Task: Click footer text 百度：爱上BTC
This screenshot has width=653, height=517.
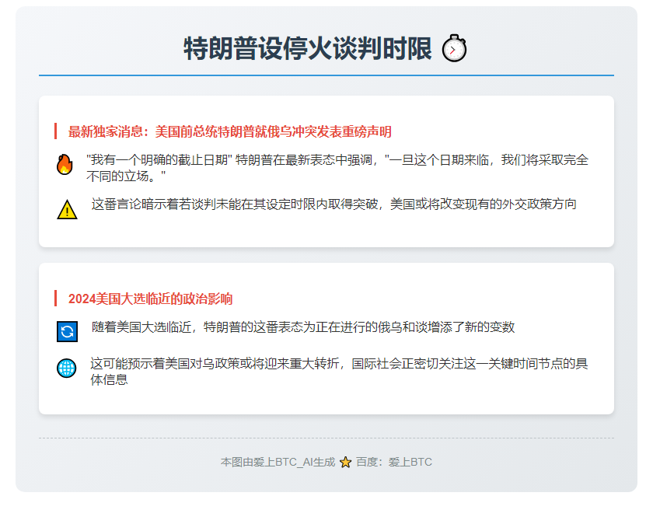Action: coord(394,462)
